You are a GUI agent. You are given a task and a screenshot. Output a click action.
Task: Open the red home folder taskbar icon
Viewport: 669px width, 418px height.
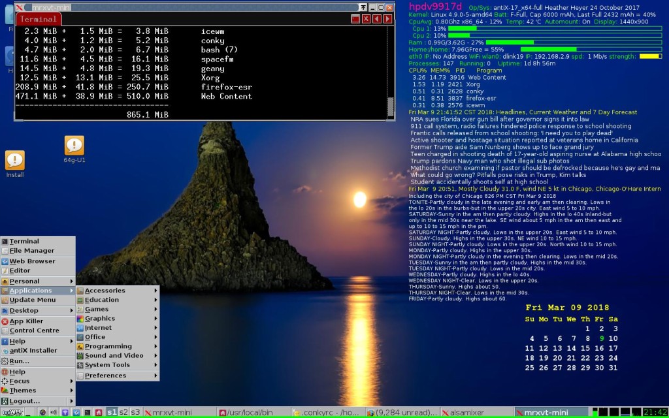tap(99, 413)
